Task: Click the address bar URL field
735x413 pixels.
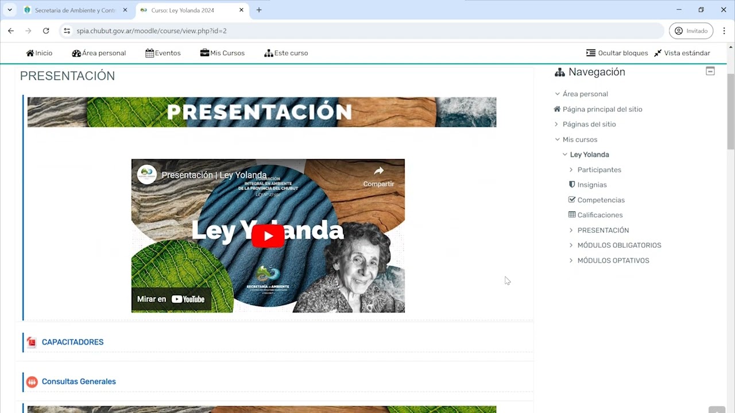Action: click(x=362, y=31)
